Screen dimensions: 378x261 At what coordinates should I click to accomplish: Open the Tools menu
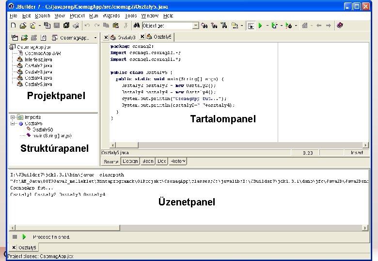tap(131, 15)
